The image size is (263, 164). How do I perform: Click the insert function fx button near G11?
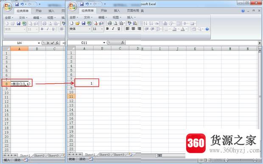point(123,42)
